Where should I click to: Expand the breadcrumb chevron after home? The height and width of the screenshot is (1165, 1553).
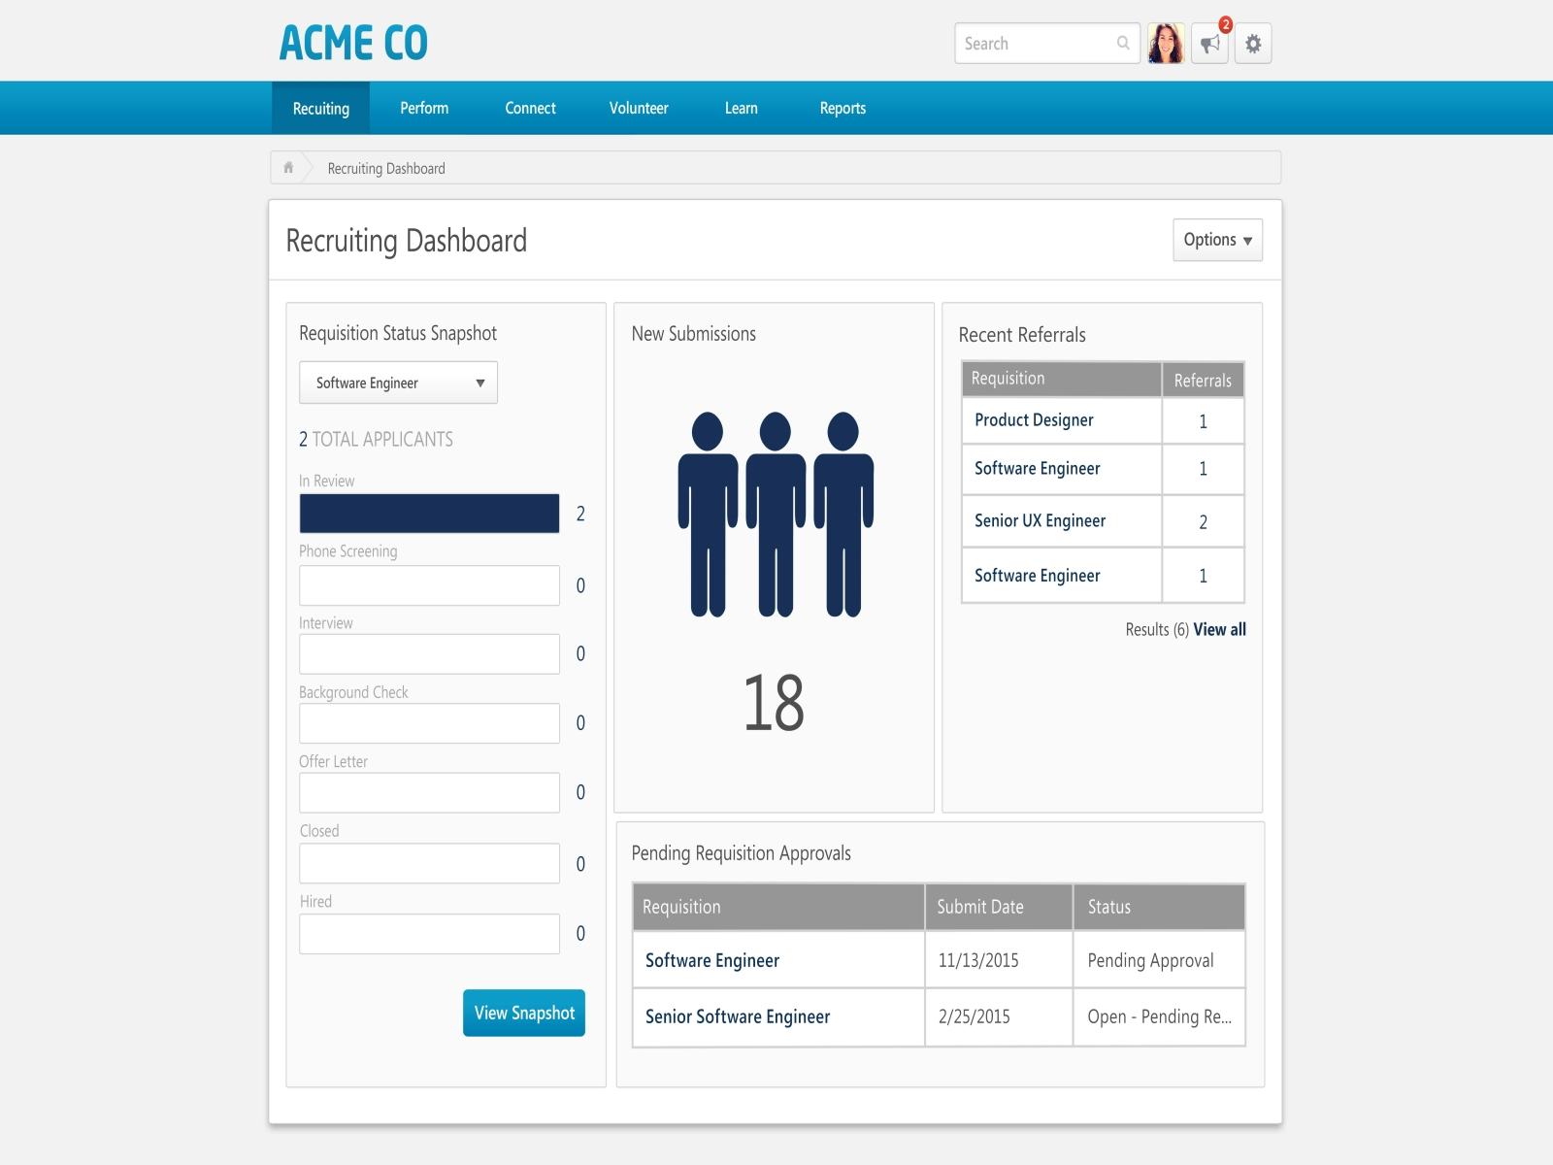(309, 167)
